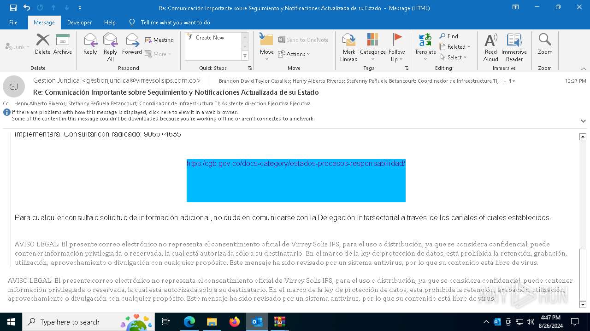Viewport: 590px width, 331px height.
Task: Switch to the Message ribbon tab
Action: tap(44, 22)
